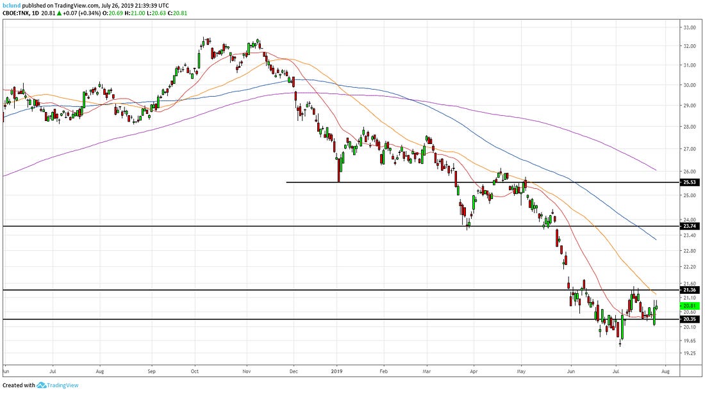Select the 23.74 support level label

690,226
